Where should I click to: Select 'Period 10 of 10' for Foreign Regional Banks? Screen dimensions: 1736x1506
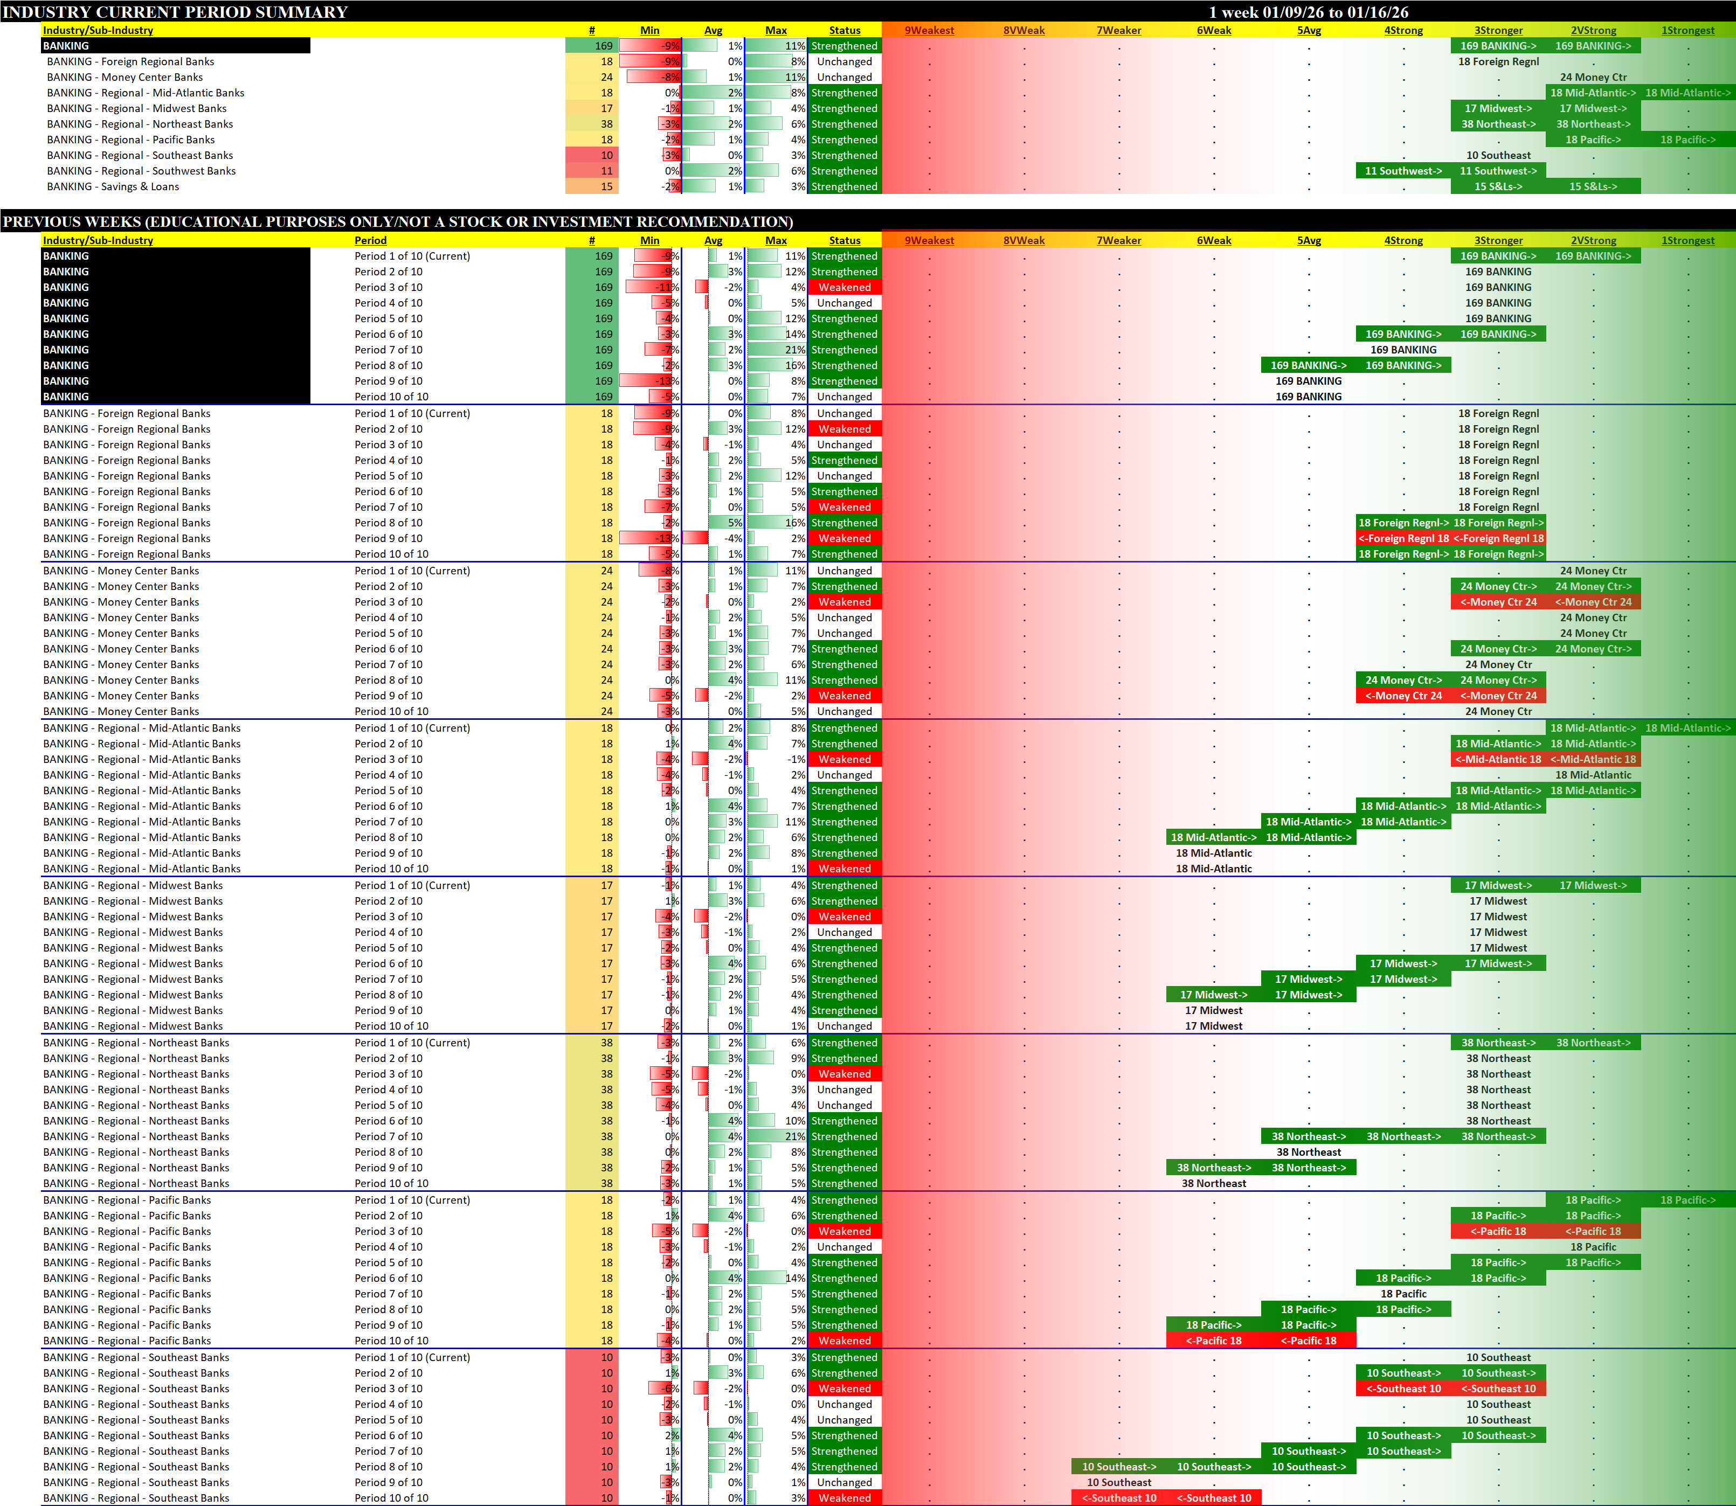(x=391, y=554)
